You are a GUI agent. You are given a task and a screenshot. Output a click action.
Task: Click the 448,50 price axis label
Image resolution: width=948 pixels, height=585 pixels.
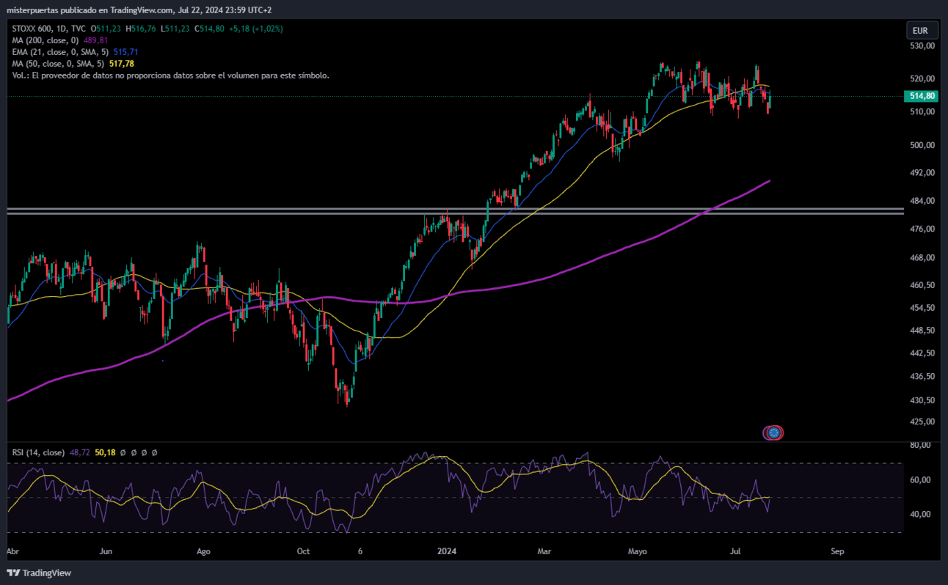click(922, 331)
